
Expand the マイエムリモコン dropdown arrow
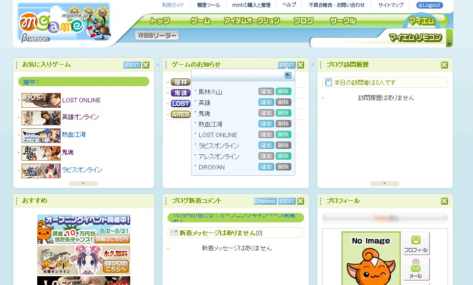click(449, 44)
